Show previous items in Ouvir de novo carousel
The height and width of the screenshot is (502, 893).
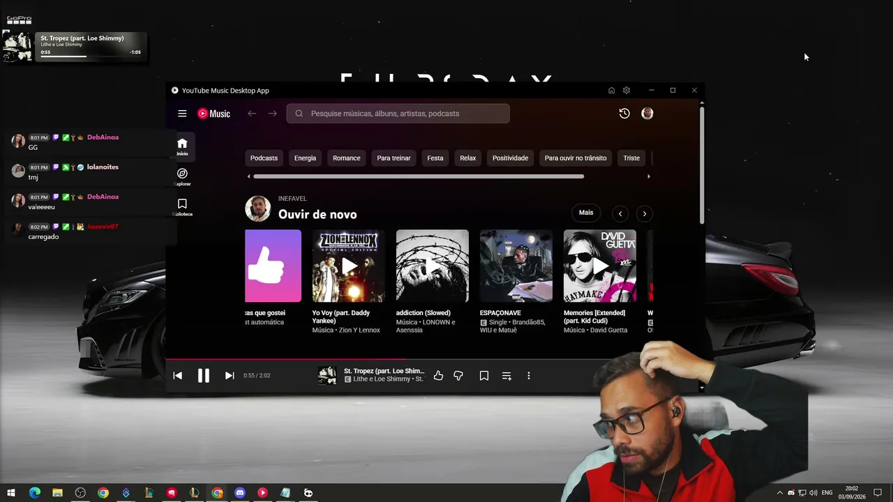[x=620, y=213]
